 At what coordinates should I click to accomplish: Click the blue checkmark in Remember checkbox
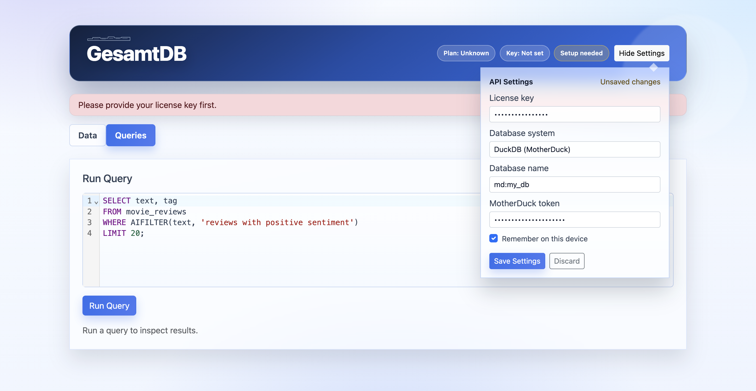(x=493, y=238)
